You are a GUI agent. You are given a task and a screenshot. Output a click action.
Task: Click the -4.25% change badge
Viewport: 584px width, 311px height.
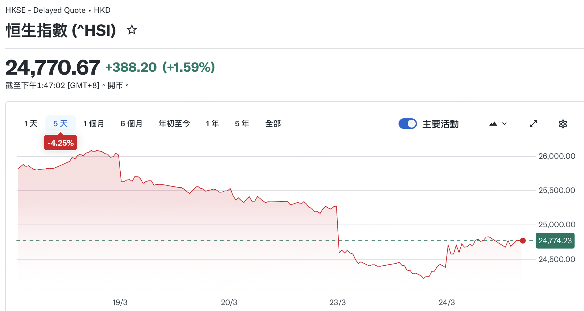61,143
